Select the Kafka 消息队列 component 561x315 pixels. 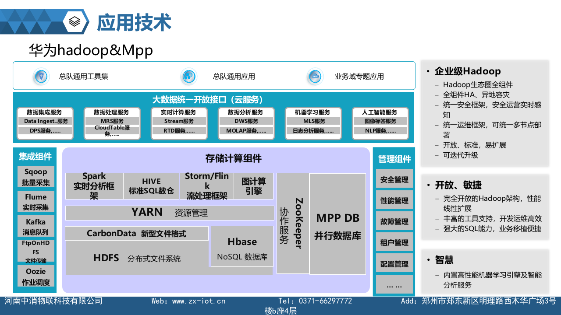click(36, 225)
